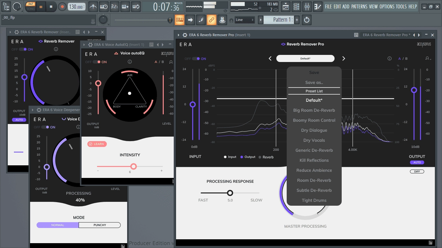
Task: Click the DIFF button
Action: point(417,171)
